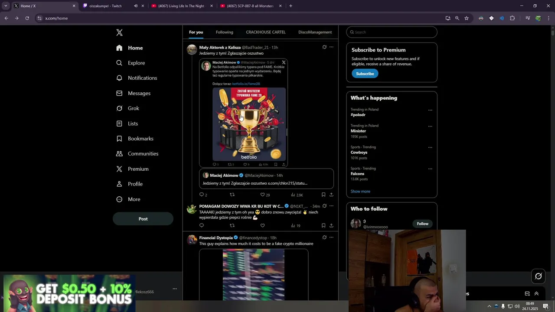The width and height of the screenshot is (555, 312).
Task: Switch to the For you tab
Action: tap(196, 32)
